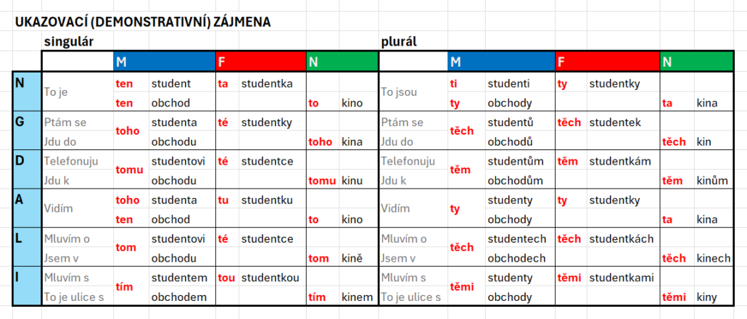
Task: Select the cell with "studentkami"
Action: [x=622, y=278]
